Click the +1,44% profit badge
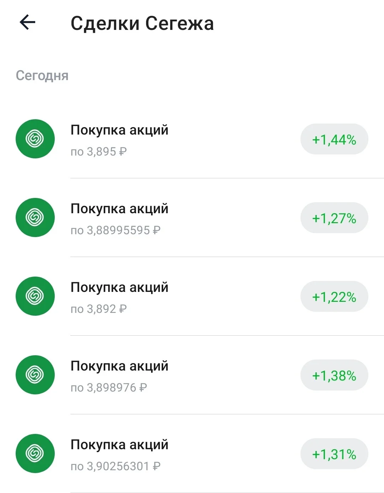The width and height of the screenshot is (384, 493). point(334,139)
